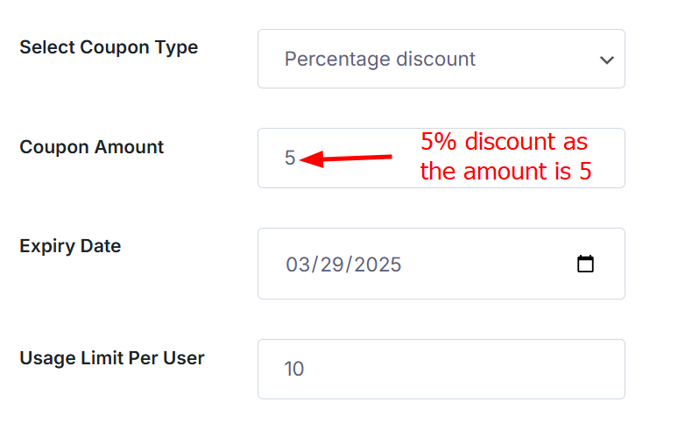The width and height of the screenshot is (692, 437).
Task: Select the year "2025" in Expiry Date
Action: pos(377,264)
